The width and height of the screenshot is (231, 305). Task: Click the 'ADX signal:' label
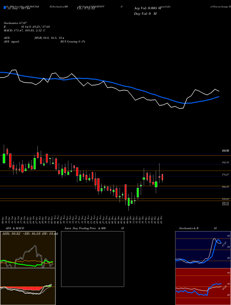coord(12,42)
